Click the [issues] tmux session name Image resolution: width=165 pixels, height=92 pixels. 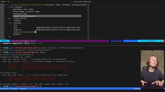4,89
